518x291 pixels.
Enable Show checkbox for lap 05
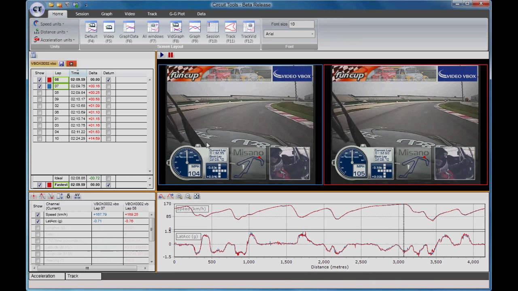point(39,93)
